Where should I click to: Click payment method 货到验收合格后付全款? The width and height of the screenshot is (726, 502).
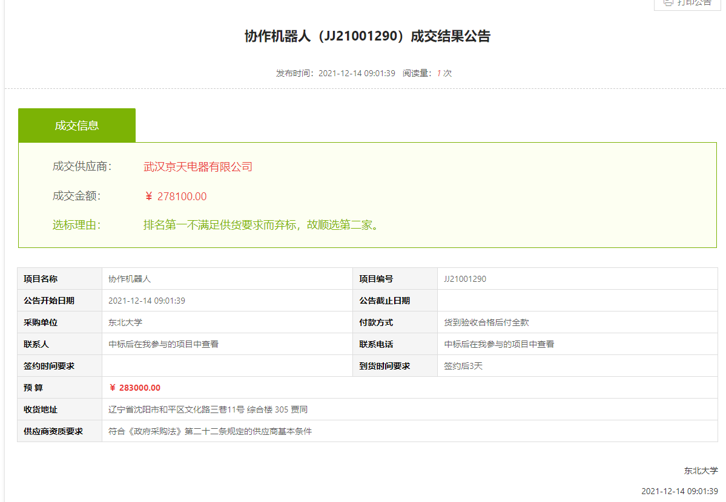(486, 322)
